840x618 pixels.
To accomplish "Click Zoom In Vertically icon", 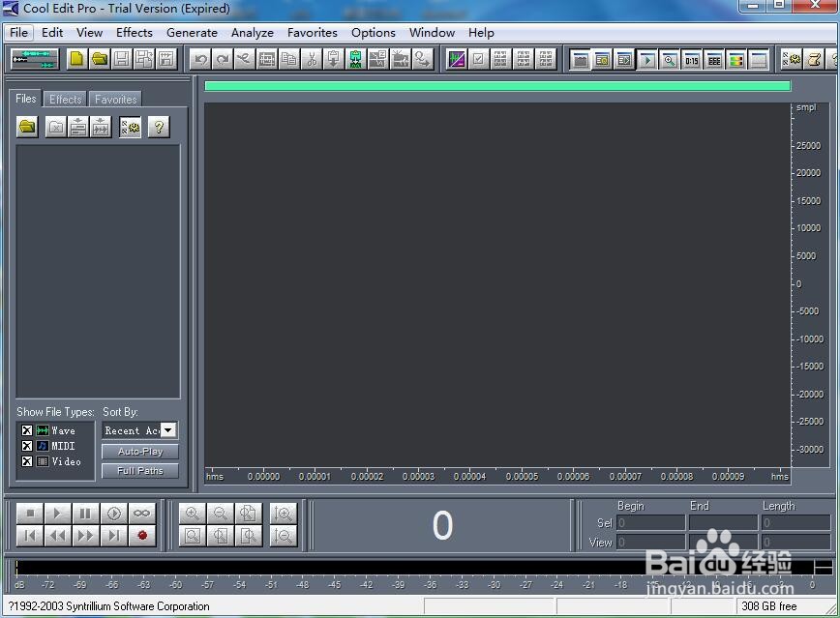I will (283, 513).
